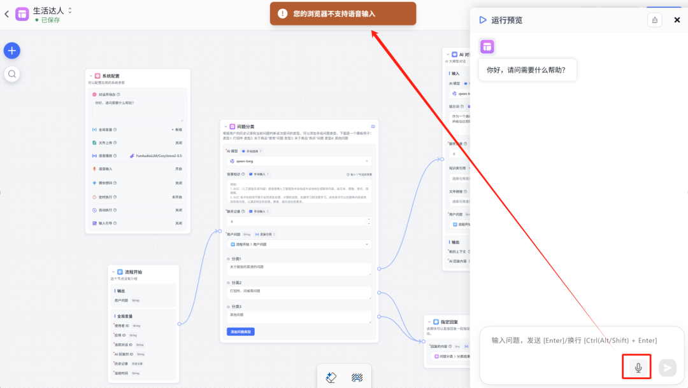This screenshot has height=388, width=688.
Task: Collapse the 问题分类 node panel
Action: [x=225, y=127]
